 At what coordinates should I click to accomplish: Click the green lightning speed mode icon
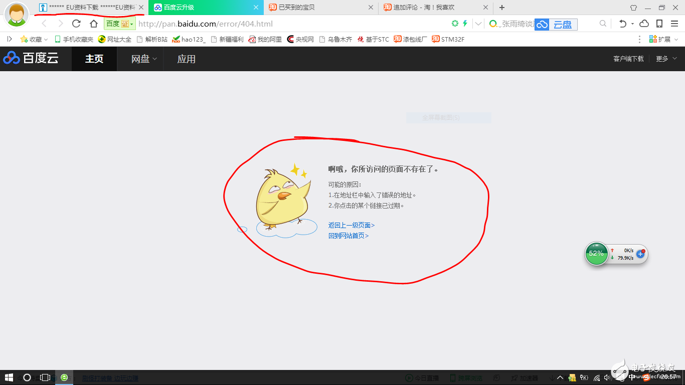coord(465,24)
